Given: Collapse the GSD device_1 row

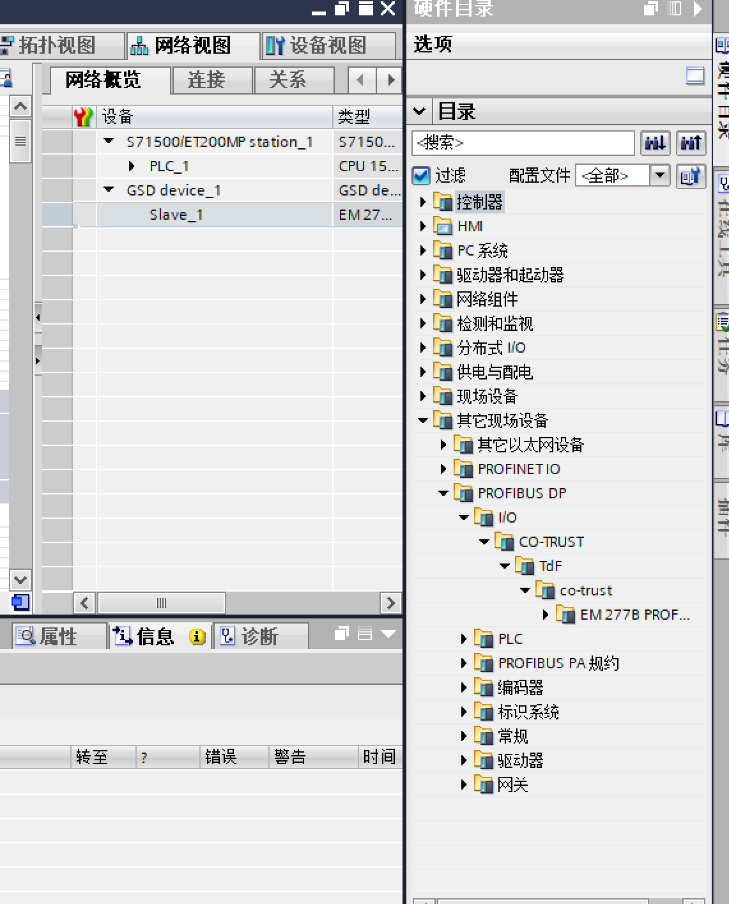Looking at the screenshot, I should (x=109, y=190).
